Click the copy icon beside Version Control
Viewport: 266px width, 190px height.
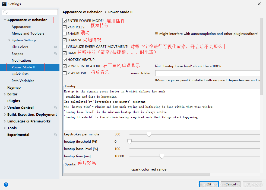[55, 108]
